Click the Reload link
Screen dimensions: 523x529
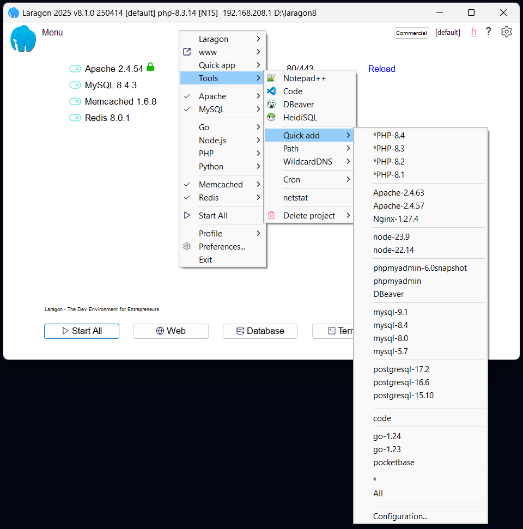tap(381, 69)
